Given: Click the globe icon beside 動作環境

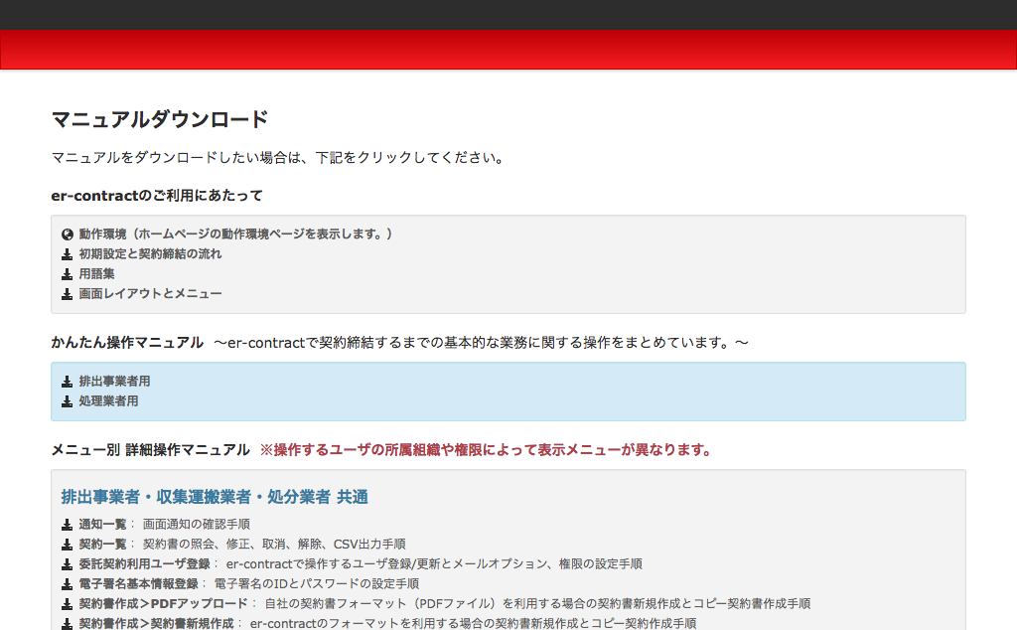Looking at the screenshot, I should 68,235.
